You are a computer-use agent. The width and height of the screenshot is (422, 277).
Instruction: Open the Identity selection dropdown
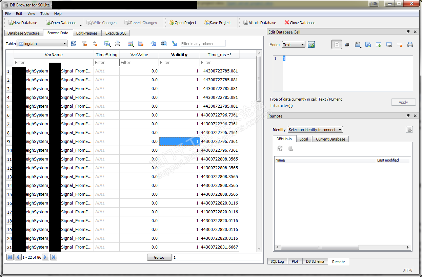315,130
